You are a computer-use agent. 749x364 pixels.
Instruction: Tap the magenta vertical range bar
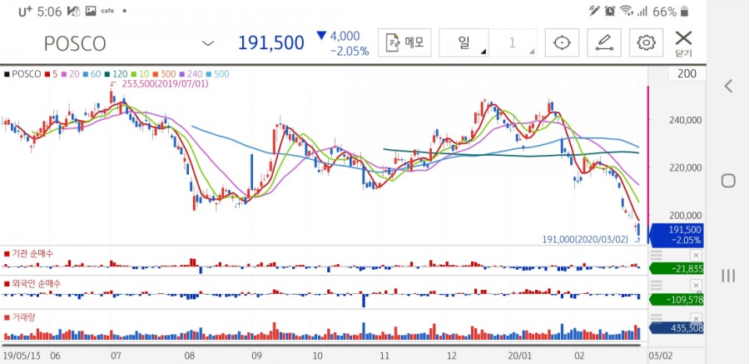click(x=648, y=153)
